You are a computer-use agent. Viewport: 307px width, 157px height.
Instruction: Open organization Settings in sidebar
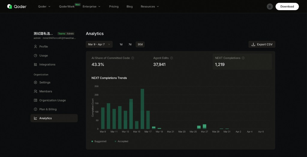(54, 83)
